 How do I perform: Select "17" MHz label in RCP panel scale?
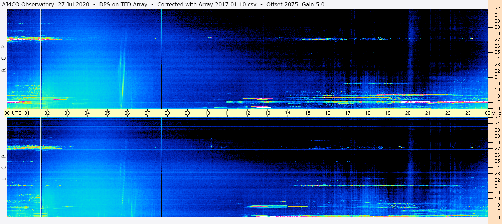point(497,102)
